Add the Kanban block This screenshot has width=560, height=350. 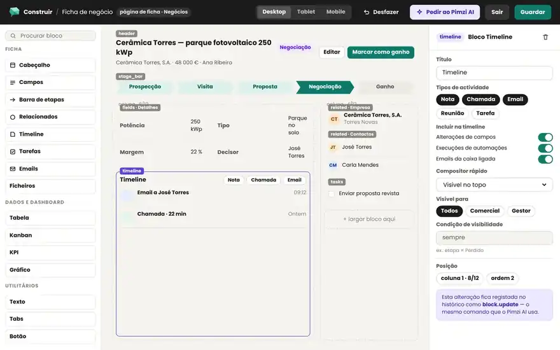(50, 235)
